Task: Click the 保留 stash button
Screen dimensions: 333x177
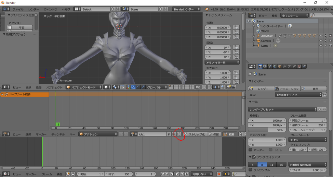Action: tap(214, 134)
